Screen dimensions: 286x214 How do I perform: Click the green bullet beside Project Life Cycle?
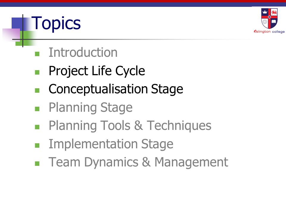37,72
